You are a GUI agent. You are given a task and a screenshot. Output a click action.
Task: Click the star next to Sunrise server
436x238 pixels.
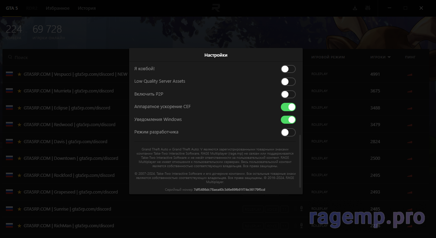pos(19,209)
